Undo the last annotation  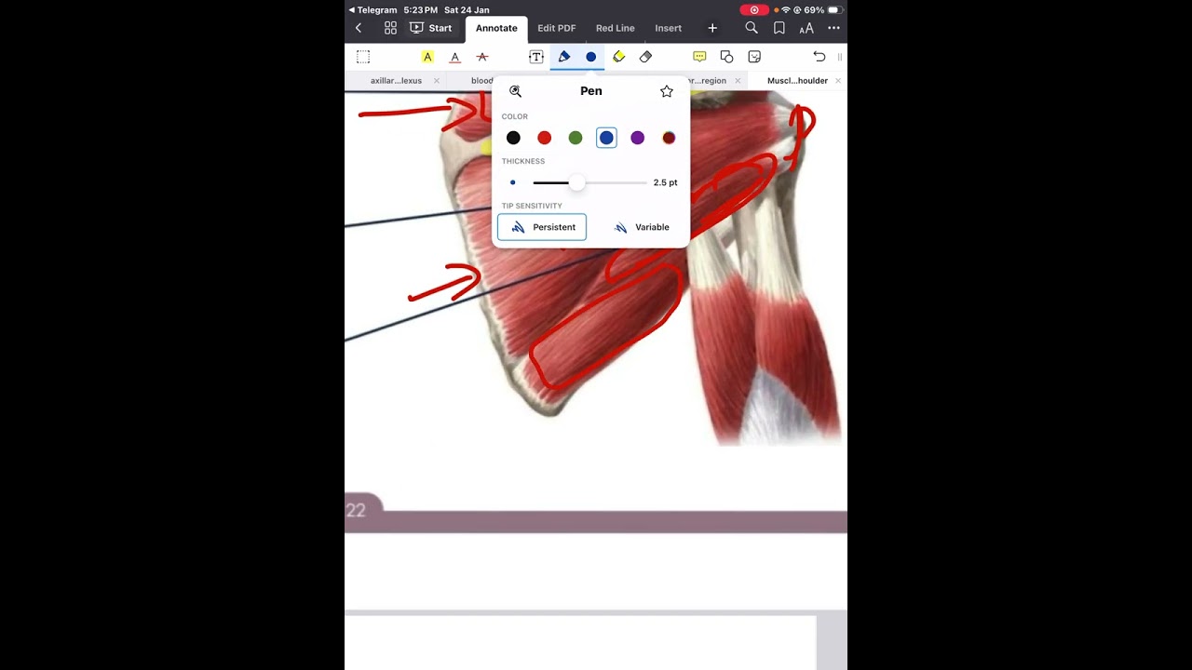(819, 57)
